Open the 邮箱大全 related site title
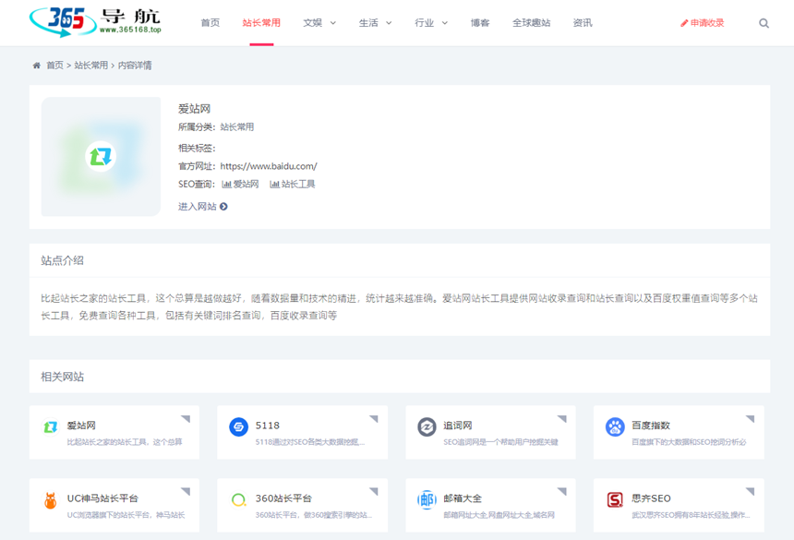The width and height of the screenshot is (794, 540). tap(463, 498)
